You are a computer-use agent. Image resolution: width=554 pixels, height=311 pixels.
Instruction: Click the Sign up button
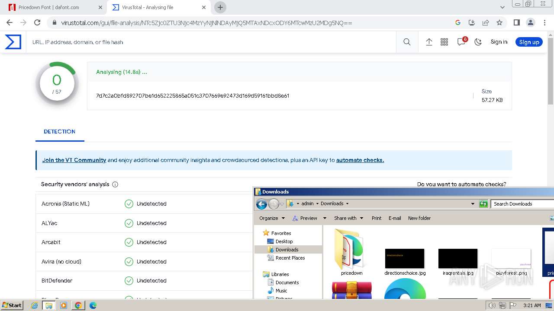(529, 42)
